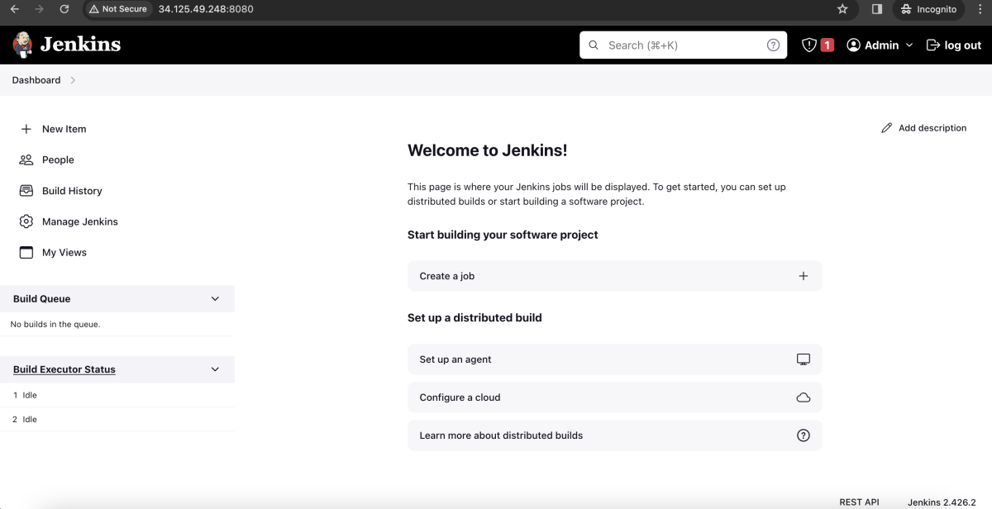Click the plus icon on Create a job

(x=803, y=276)
